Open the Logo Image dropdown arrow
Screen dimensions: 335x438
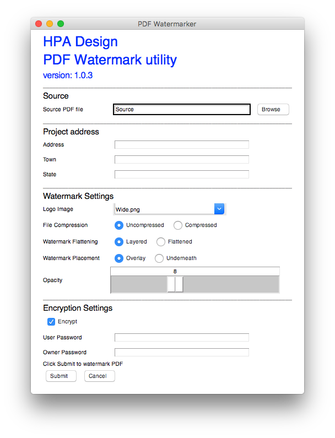click(219, 209)
